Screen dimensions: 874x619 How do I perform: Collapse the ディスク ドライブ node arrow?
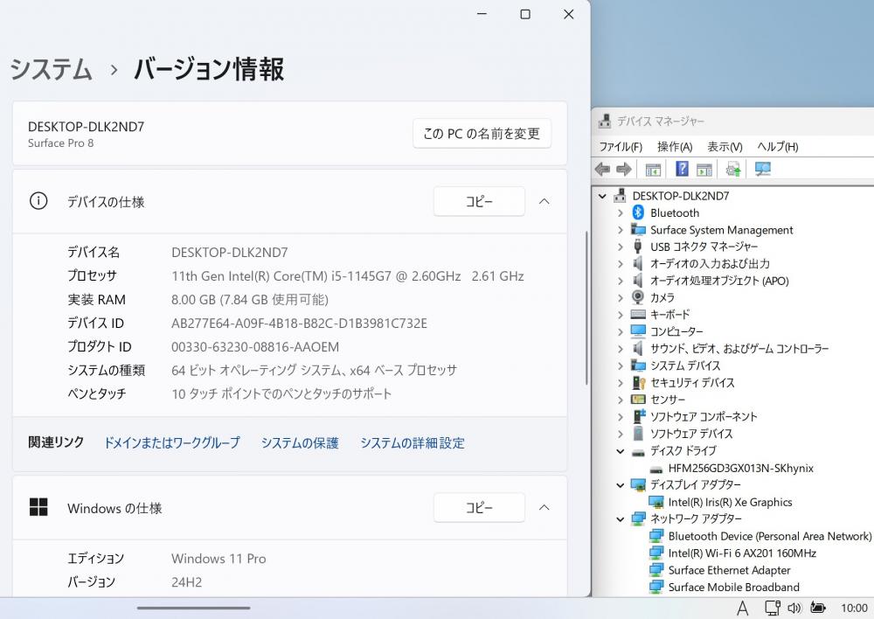[621, 451]
